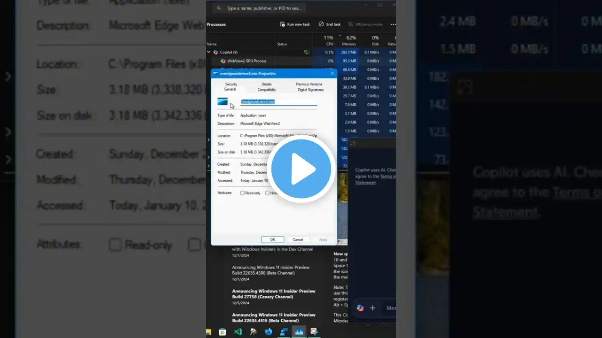Click the 'Application (.exe)' file type text
The width and height of the screenshot is (602, 338).
pyautogui.click(x=253, y=115)
